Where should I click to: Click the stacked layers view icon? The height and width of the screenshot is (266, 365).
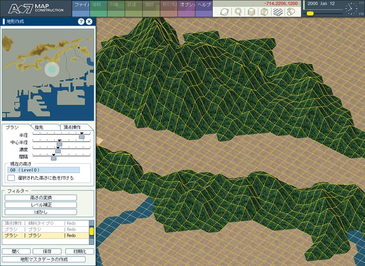click(x=251, y=11)
